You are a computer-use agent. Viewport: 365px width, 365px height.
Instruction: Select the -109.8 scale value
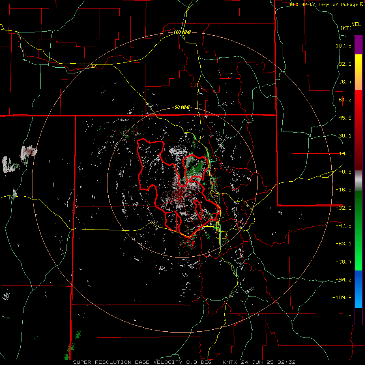342,298
